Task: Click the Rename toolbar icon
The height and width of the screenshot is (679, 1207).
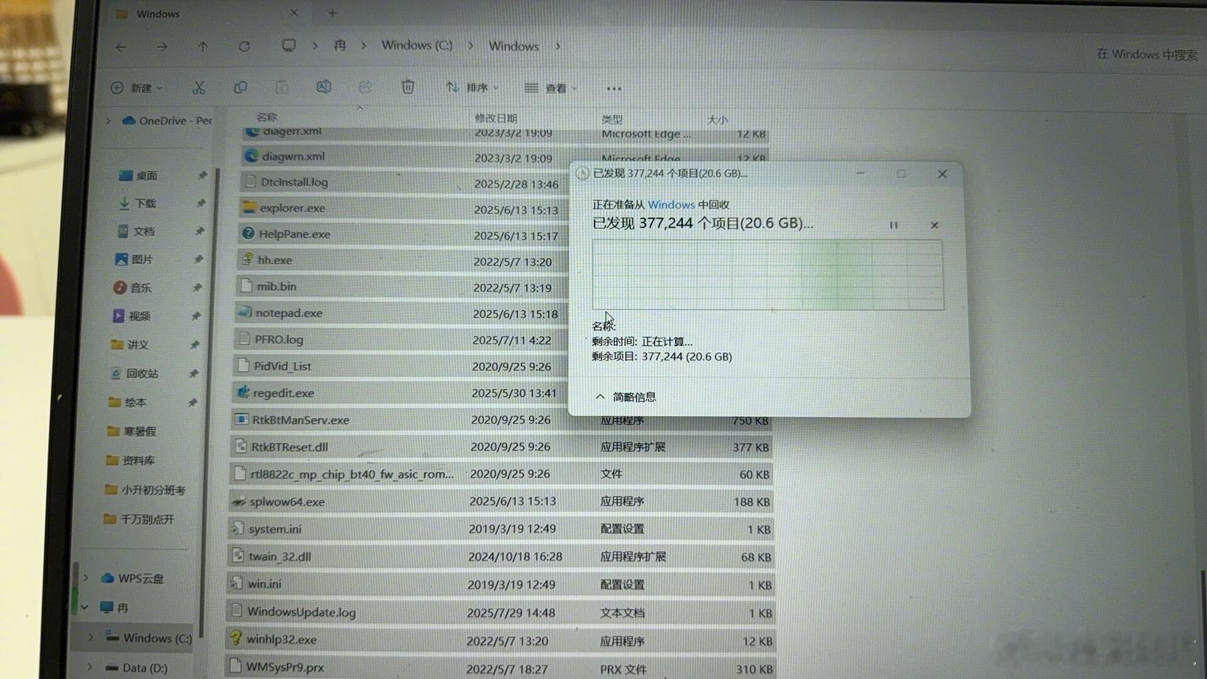Action: [324, 87]
